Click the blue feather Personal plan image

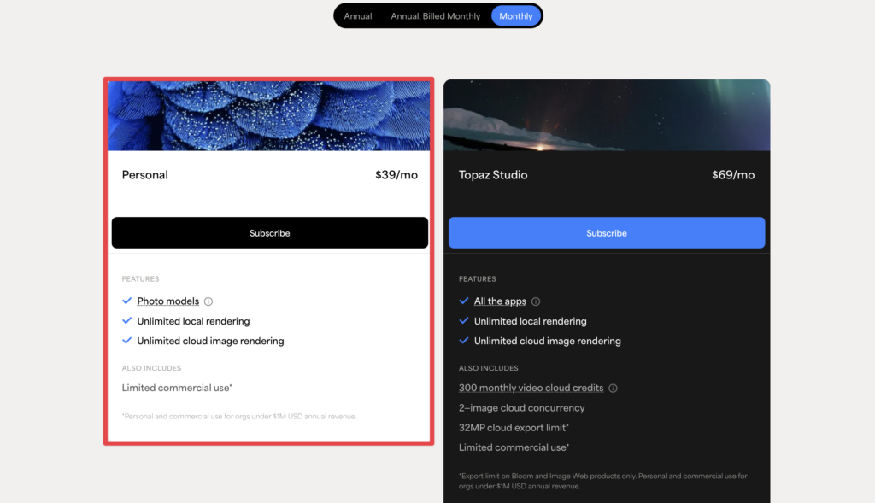tap(269, 115)
